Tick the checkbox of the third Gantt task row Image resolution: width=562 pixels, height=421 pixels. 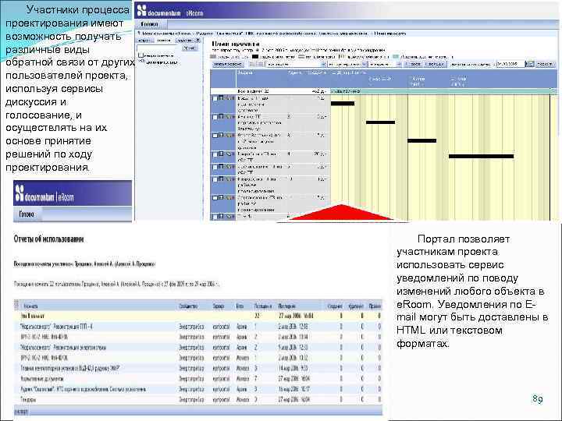pos(215,136)
